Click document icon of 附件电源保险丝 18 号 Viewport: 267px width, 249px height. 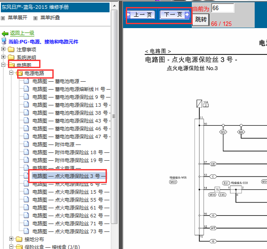26,152
